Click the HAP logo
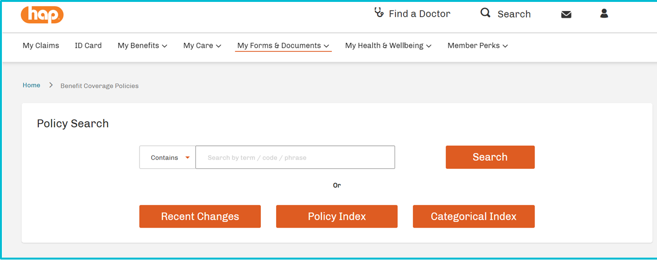 [x=42, y=14]
